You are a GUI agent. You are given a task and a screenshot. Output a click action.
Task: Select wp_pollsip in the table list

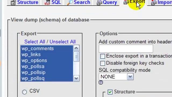pyautogui.click(x=47, y=72)
